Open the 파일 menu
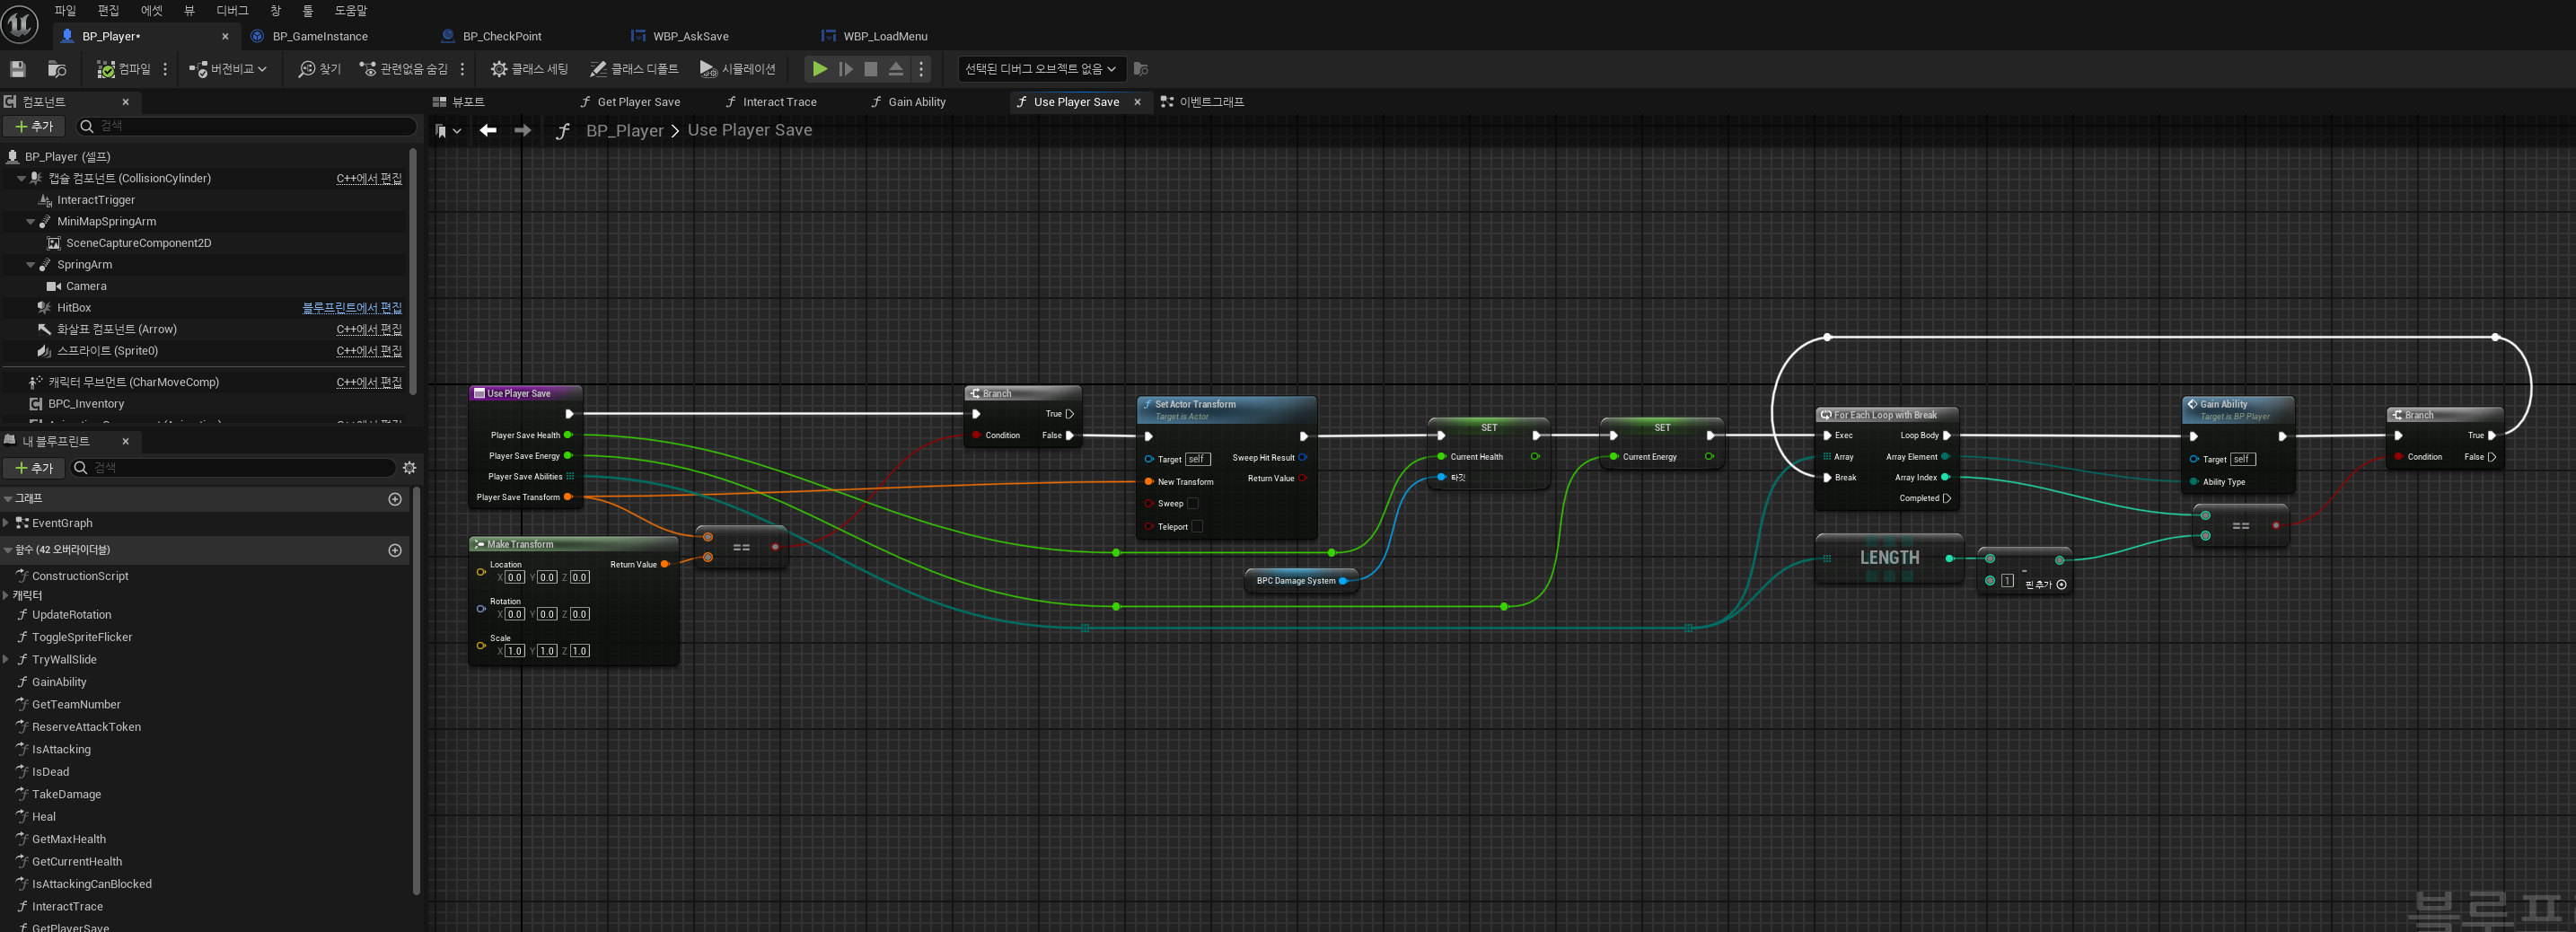Viewport: 2576px width, 932px height. [65, 10]
